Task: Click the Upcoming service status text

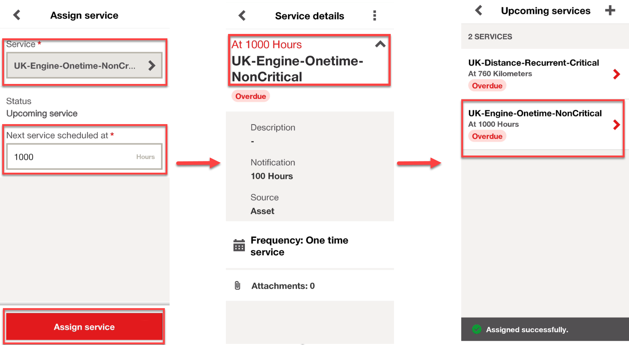Action: 42,114
